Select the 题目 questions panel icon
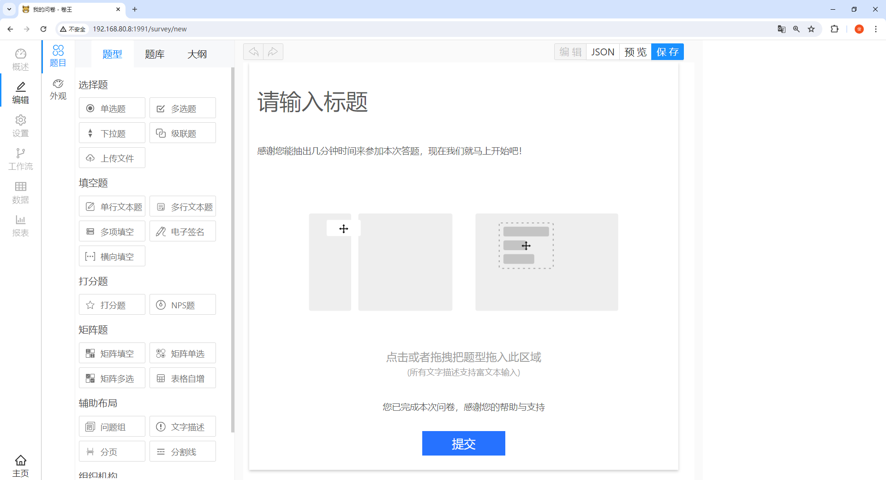Screen dimensions: 886x480 pyautogui.click(x=58, y=56)
